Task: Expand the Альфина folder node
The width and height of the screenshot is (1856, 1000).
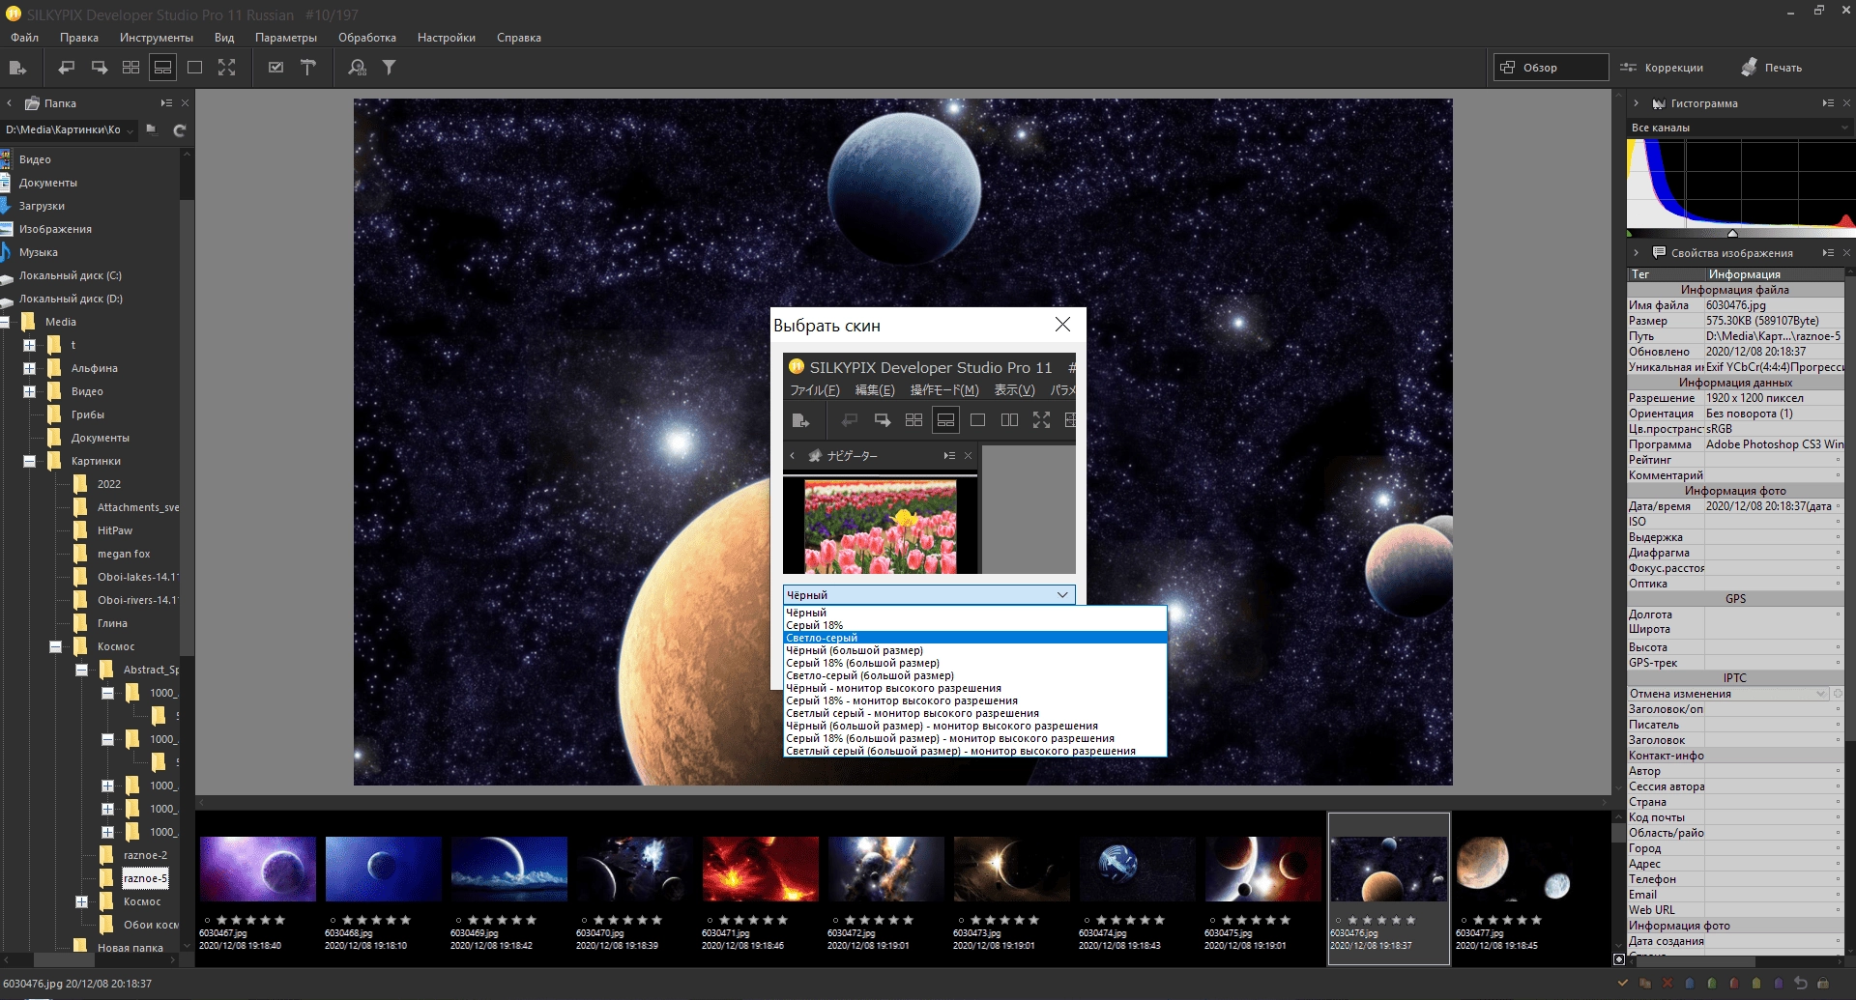Action: click(29, 368)
